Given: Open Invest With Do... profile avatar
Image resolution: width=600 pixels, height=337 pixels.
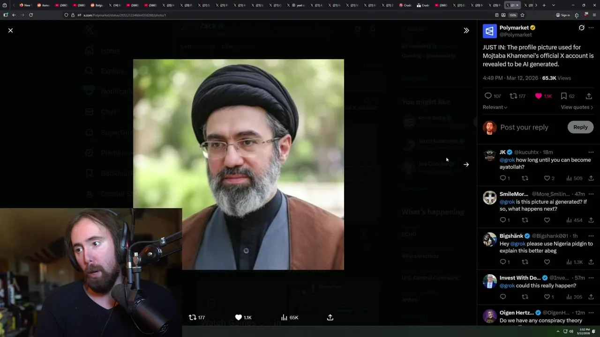Looking at the screenshot, I should pyautogui.click(x=489, y=281).
